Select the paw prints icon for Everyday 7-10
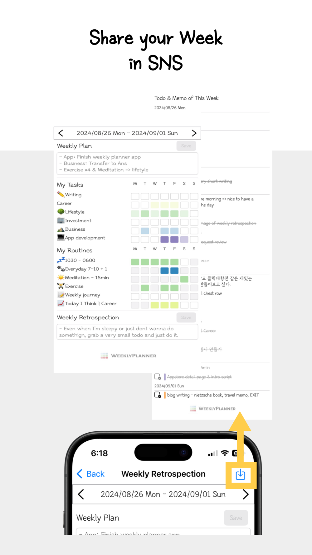Screen dimensions: 312x555 61,268
